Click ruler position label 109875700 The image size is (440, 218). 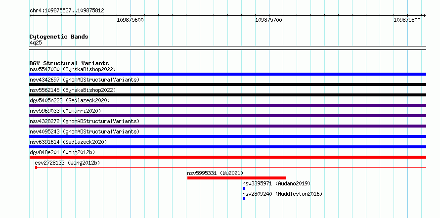pos(268,20)
